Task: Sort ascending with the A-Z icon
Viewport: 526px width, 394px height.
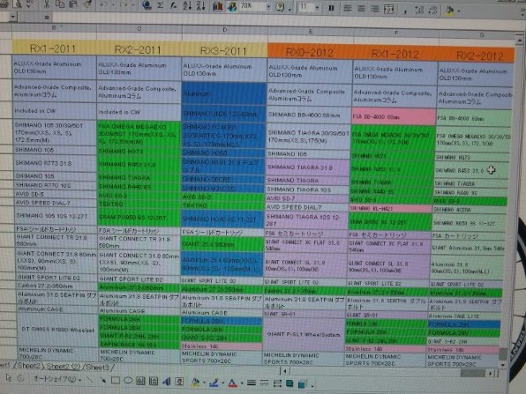Action: click(x=187, y=5)
